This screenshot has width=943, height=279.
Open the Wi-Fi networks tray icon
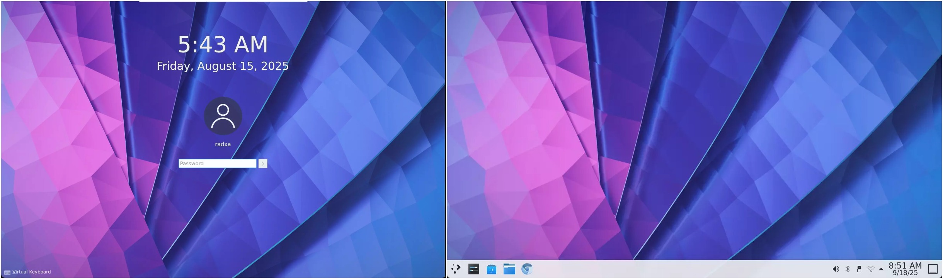pyautogui.click(x=871, y=269)
